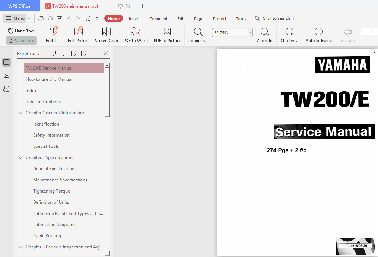This screenshot has width=378, height=257.
Task: Click the search box 'Click to search'
Action: tap(273, 18)
